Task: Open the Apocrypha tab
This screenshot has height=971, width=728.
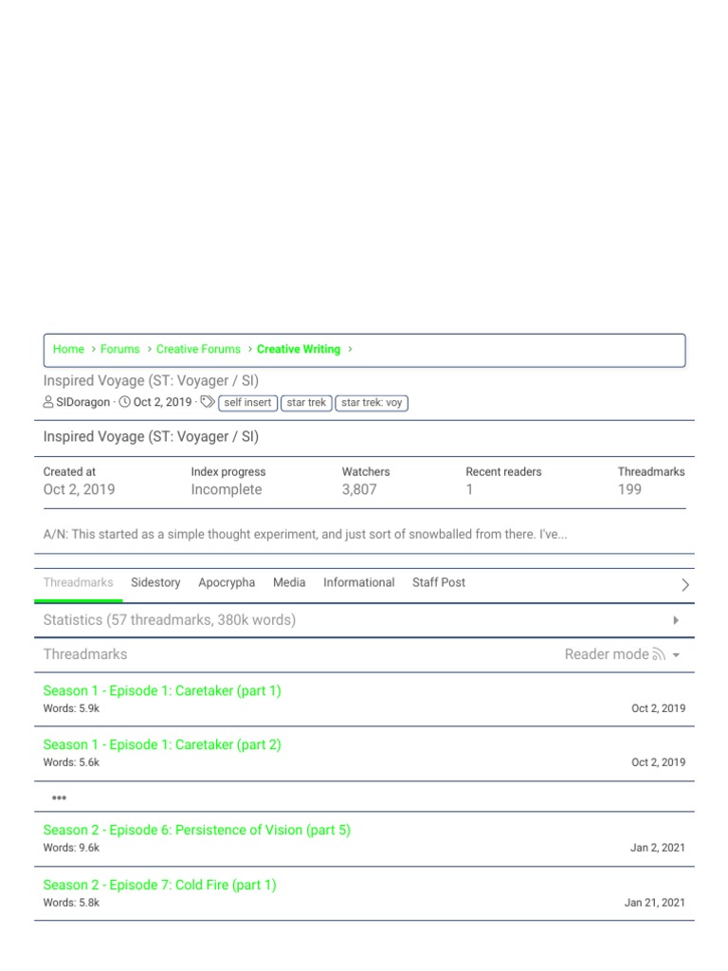Action: [x=227, y=583]
